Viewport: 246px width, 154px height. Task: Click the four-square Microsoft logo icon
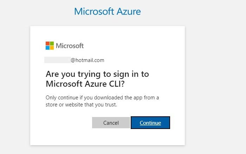[x=50, y=45]
